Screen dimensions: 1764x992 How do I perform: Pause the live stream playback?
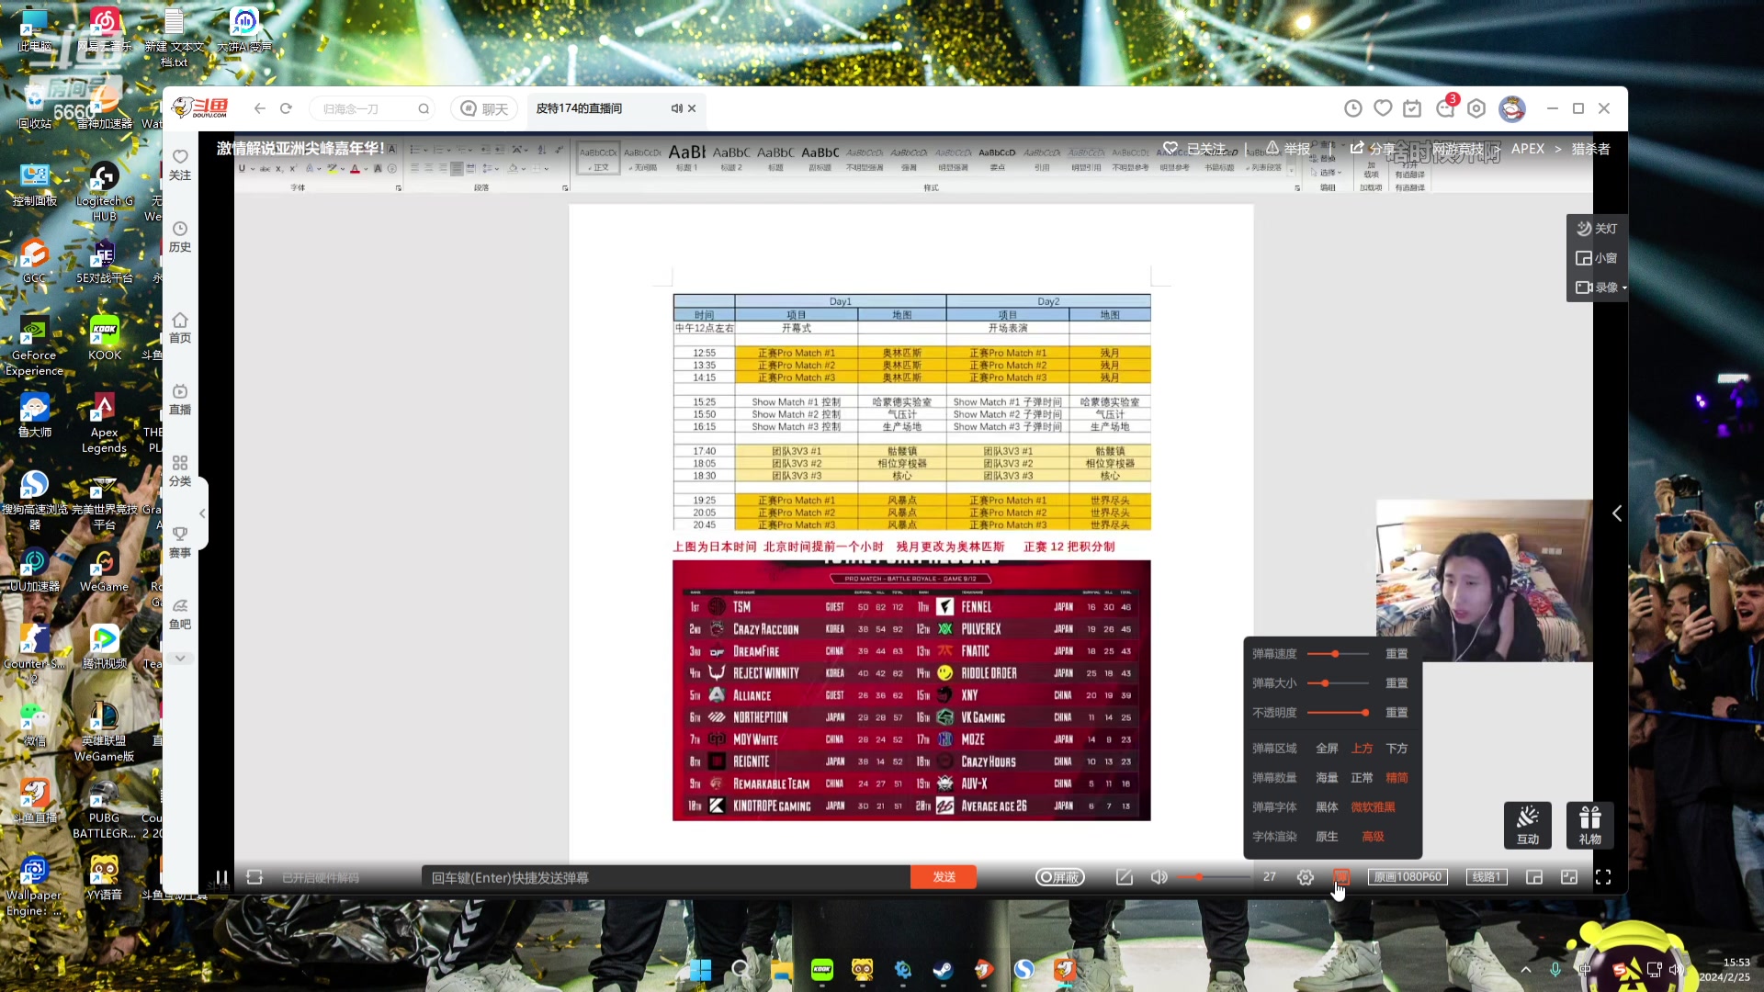pos(221,877)
